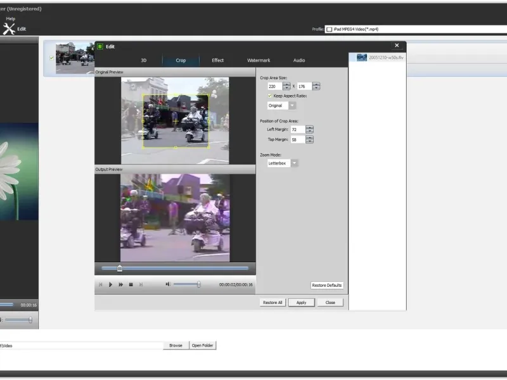The height and width of the screenshot is (380, 507).
Task: Switch to the Crop tab
Action: click(x=181, y=60)
